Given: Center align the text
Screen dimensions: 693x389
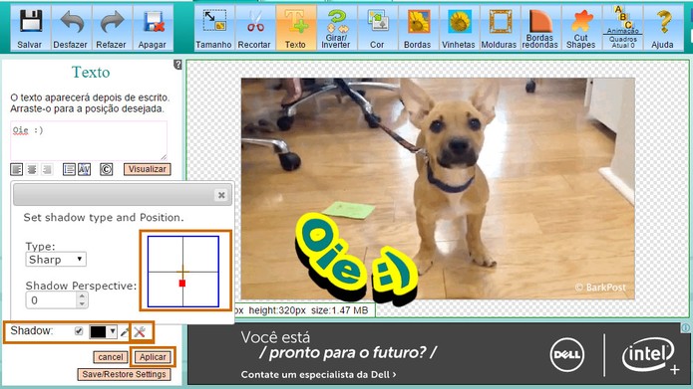Looking at the screenshot, I should click(32, 169).
